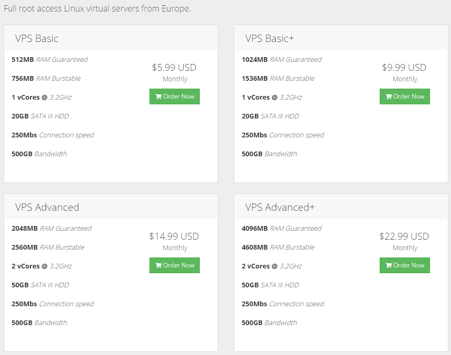
Task: Click the $14.99 USD price text
Action: pyautogui.click(x=174, y=236)
